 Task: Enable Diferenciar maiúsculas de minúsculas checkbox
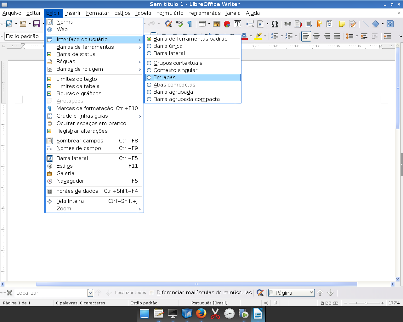tap(152, 293)
